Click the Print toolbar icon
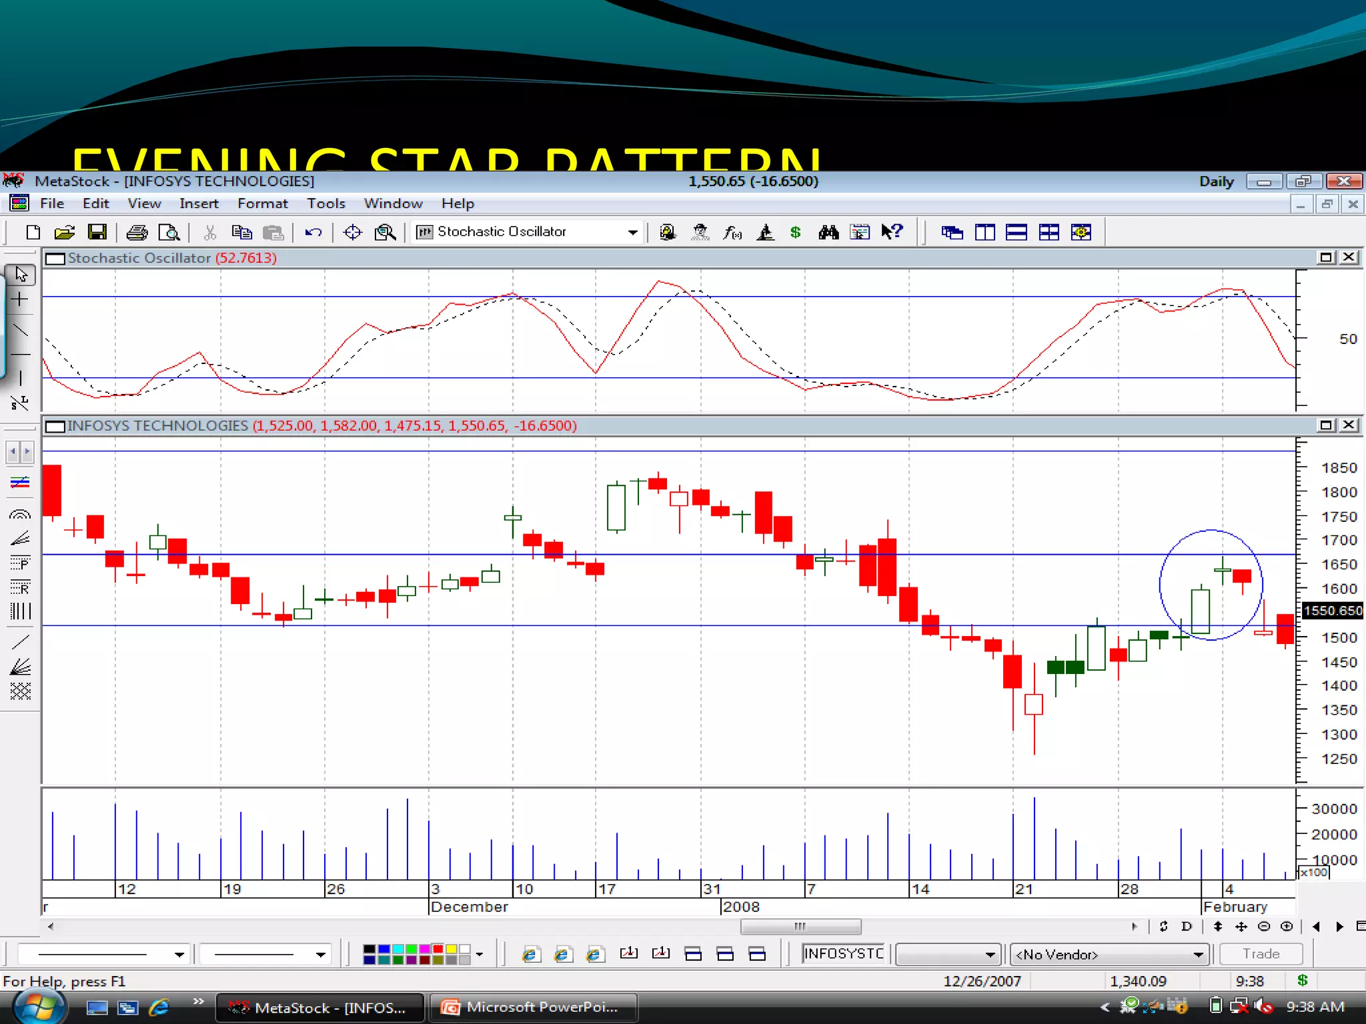This screenshot has width=1366, height=1024. 137,232
